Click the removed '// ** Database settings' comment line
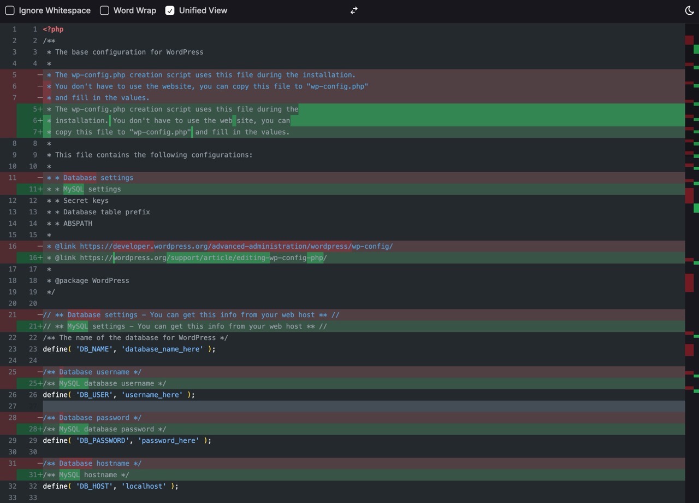 tap(342, 315)
